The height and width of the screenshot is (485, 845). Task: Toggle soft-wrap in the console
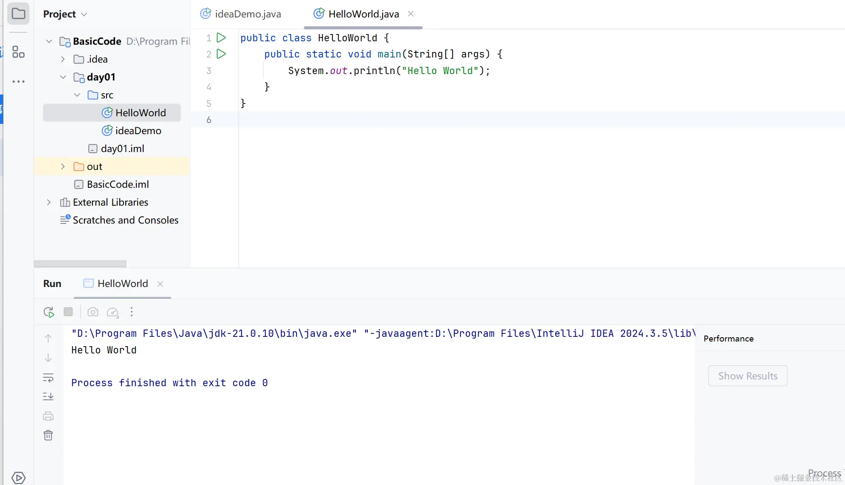(x=48, y=378)
